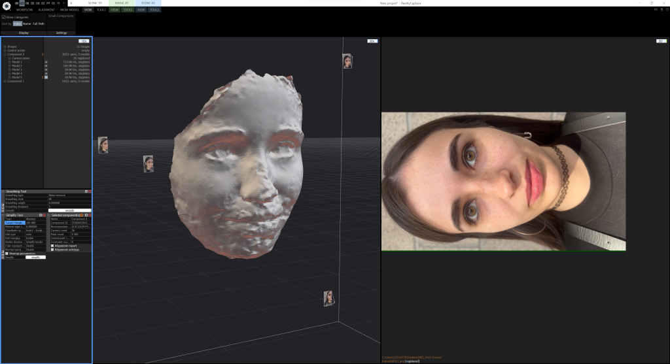Select the Model 5 tree row
This screenshot has height=364, width=670.
coord(46,77)
